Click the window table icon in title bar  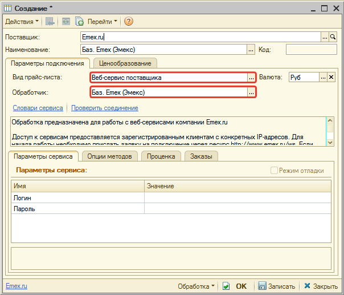coord(7,9)
